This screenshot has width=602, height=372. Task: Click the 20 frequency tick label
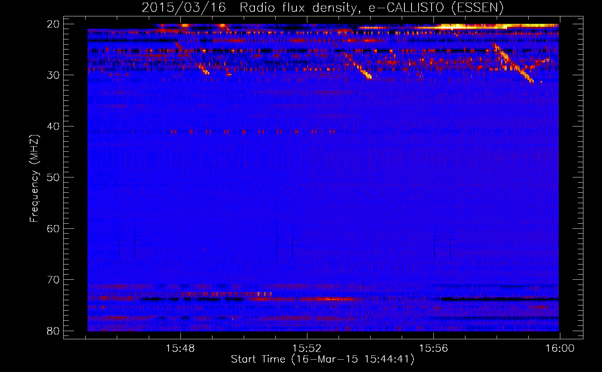tap(53, 24)
